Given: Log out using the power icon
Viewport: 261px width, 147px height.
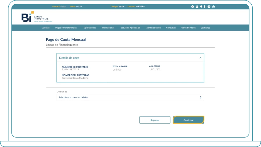Looking at the screenshot, I should (x=213, y=7).
